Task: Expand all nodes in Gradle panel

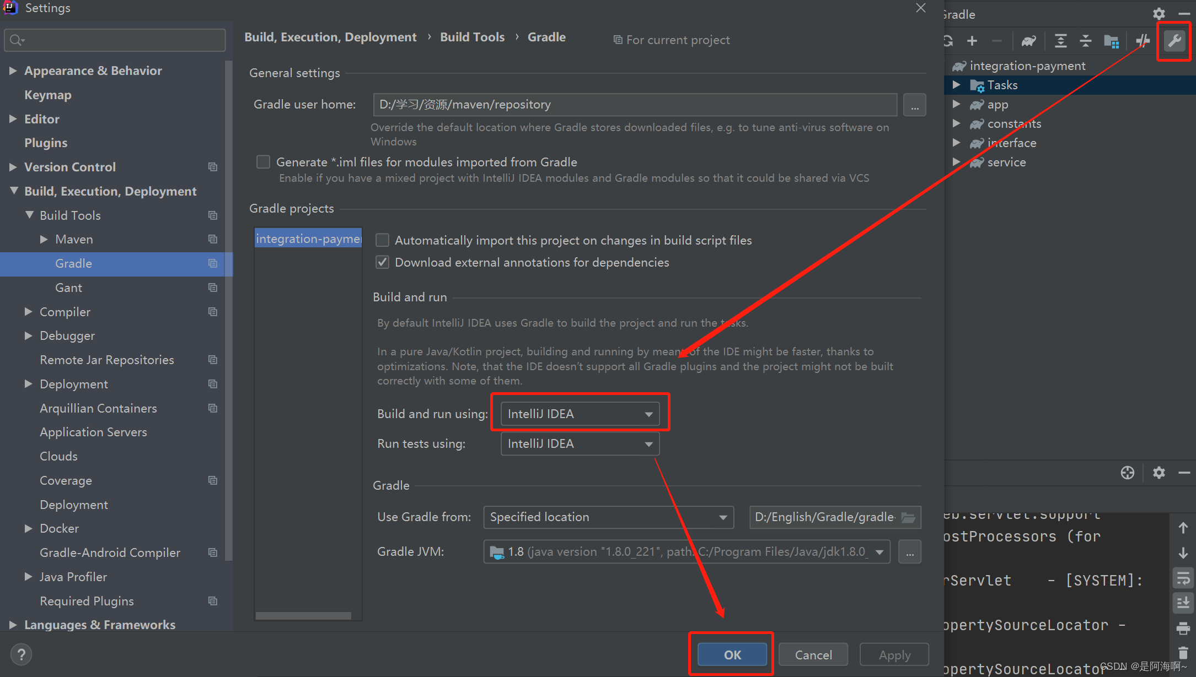Action: tap(1060, 41)
